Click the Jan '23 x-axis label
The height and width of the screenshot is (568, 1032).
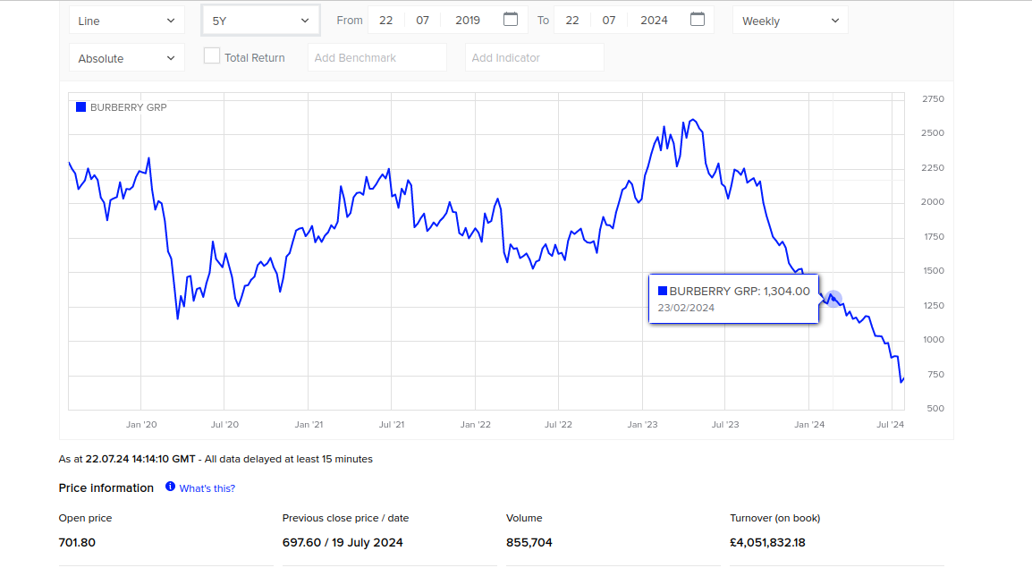pyautogui.click(x=642, y=425)
